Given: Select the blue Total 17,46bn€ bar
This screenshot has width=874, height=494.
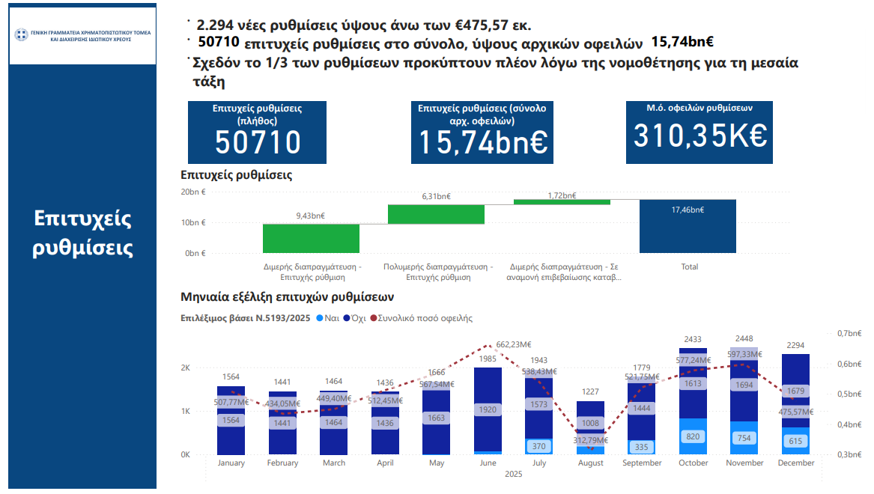Looking at the screenshot, I should coord(688,226).
